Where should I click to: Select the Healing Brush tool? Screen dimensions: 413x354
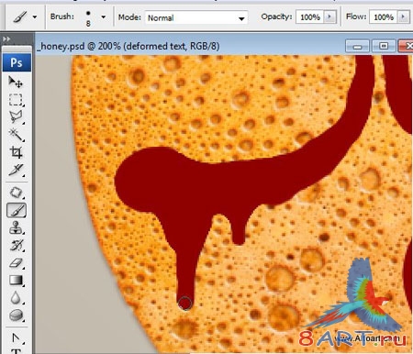pyautogui.click(x=16, y=193)
